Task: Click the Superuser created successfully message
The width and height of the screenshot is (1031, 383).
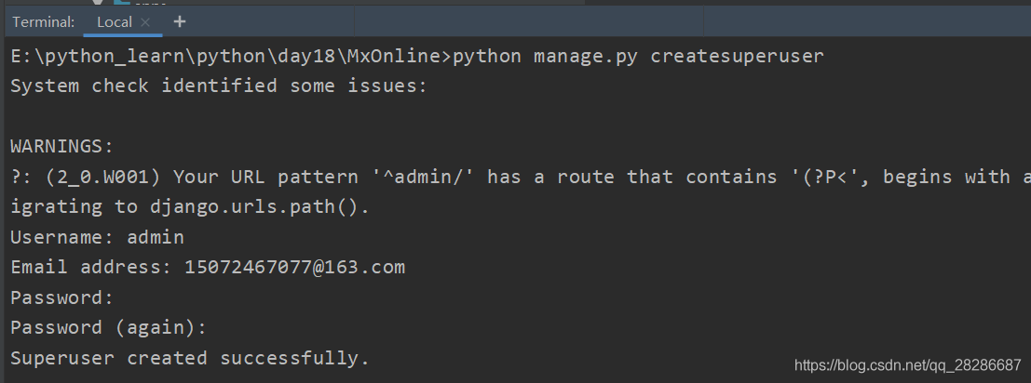Action: [x=190, y=358]
